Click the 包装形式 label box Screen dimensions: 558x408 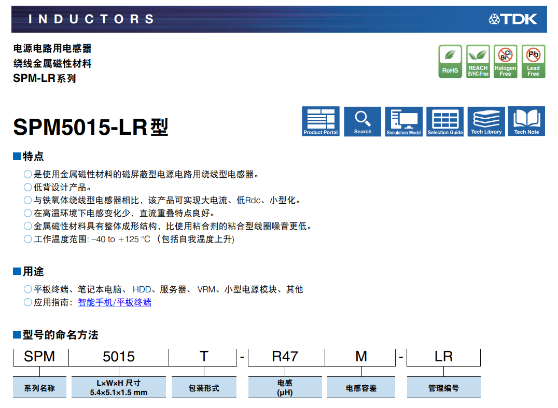pos(204,387)
